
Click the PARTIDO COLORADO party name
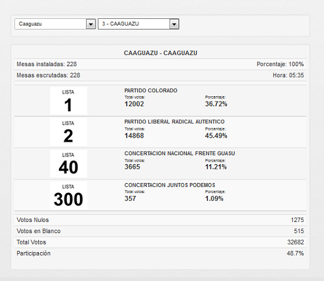pyautogui.click(x=151, y=90)
